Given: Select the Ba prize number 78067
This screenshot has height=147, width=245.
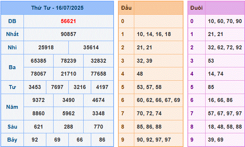Looking at the screenshot, I should tap(38, 74).
